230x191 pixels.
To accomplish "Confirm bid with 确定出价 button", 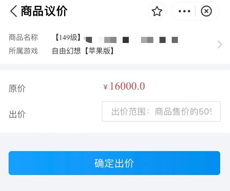I will (x=114, y=163).
